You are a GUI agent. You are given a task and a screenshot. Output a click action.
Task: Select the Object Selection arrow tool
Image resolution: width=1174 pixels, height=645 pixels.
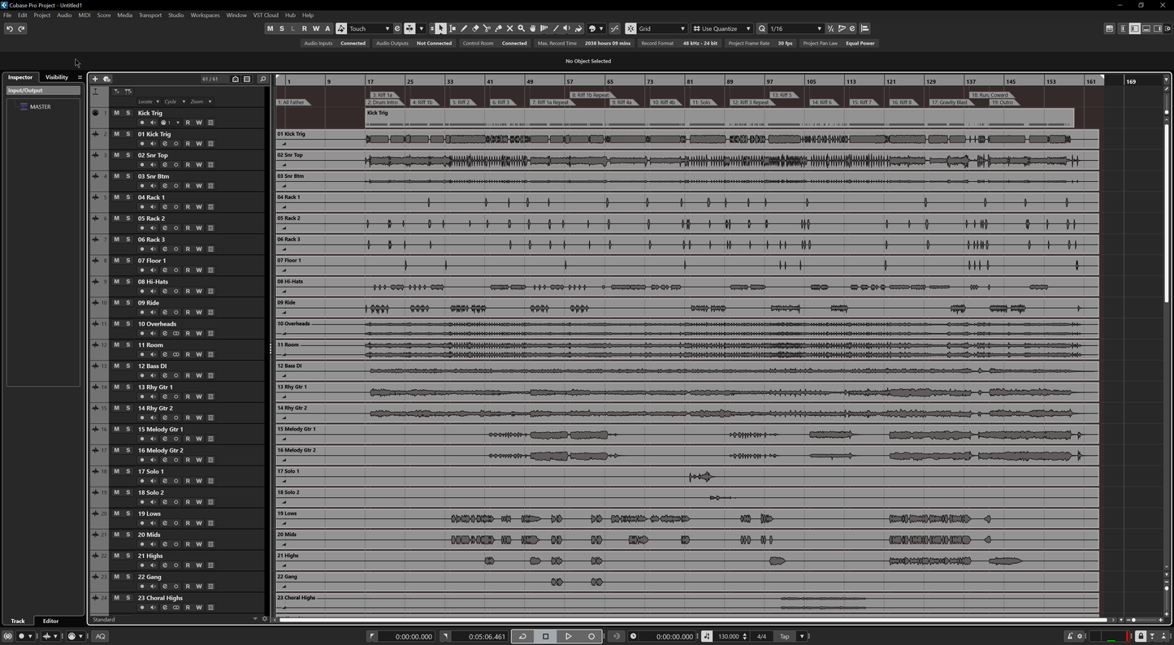tap(441, 28)
